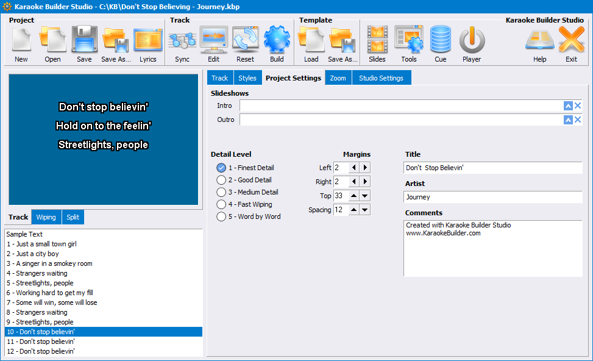Screen dimensions: 593x361
Task: Exit Karaoke Builder Studio
Action: [572, 44]
